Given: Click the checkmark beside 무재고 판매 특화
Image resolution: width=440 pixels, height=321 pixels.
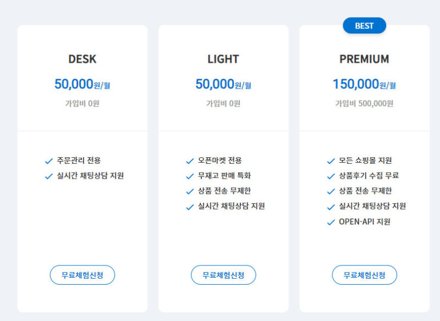Looking at the screenshot, I should point(190,176).
